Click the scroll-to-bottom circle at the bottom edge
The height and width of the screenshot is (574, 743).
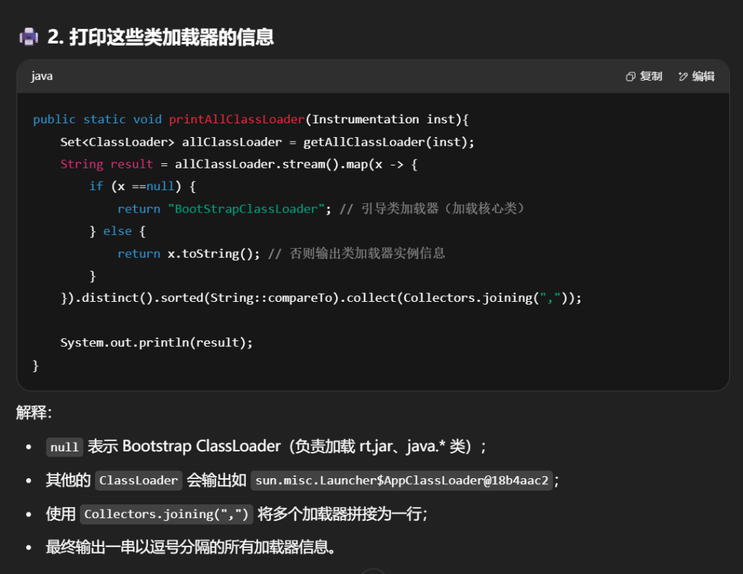click(x=373, y=571)
